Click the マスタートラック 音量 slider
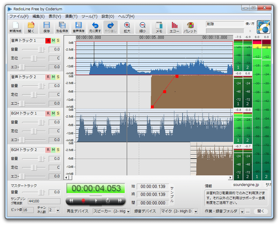 pyautogui.click(x=34, y=192)
